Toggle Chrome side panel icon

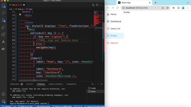(x=178, y=8)
